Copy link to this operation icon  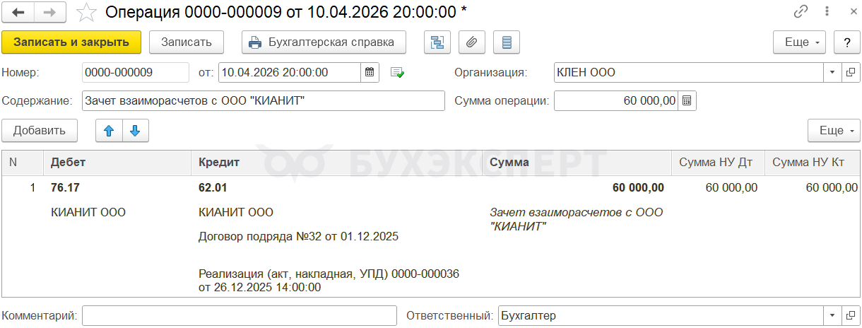pos(801,12)
